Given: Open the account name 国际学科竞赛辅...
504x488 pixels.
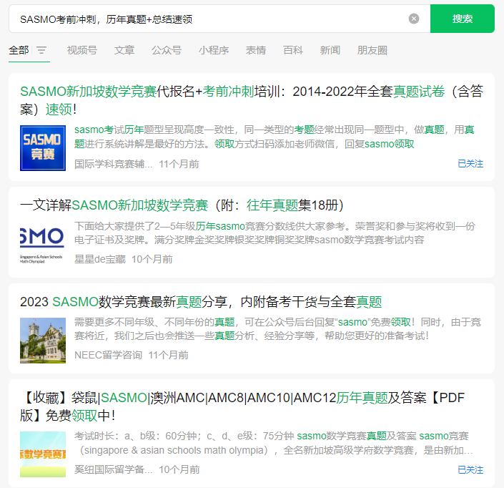Looking at the screenshot, I should 113,164.
